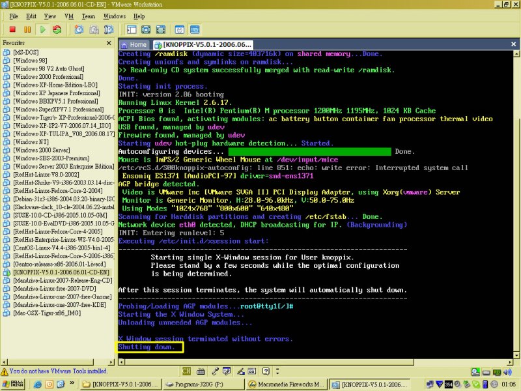The image size is (521, 391).
Task: Click console vertical scrollbar up arrow
Action: point(516,53)
